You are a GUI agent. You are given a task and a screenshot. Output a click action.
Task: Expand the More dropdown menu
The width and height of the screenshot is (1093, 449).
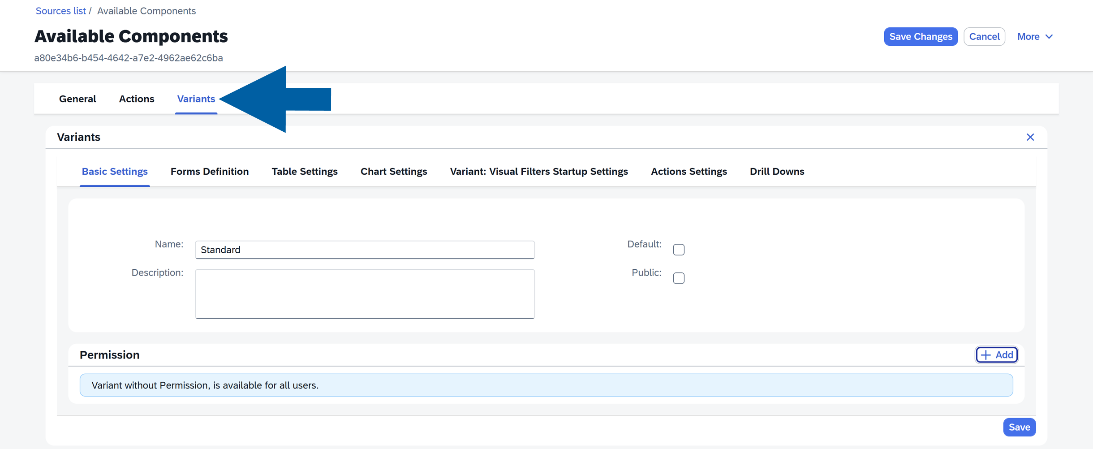click(x=1034, y=37)
